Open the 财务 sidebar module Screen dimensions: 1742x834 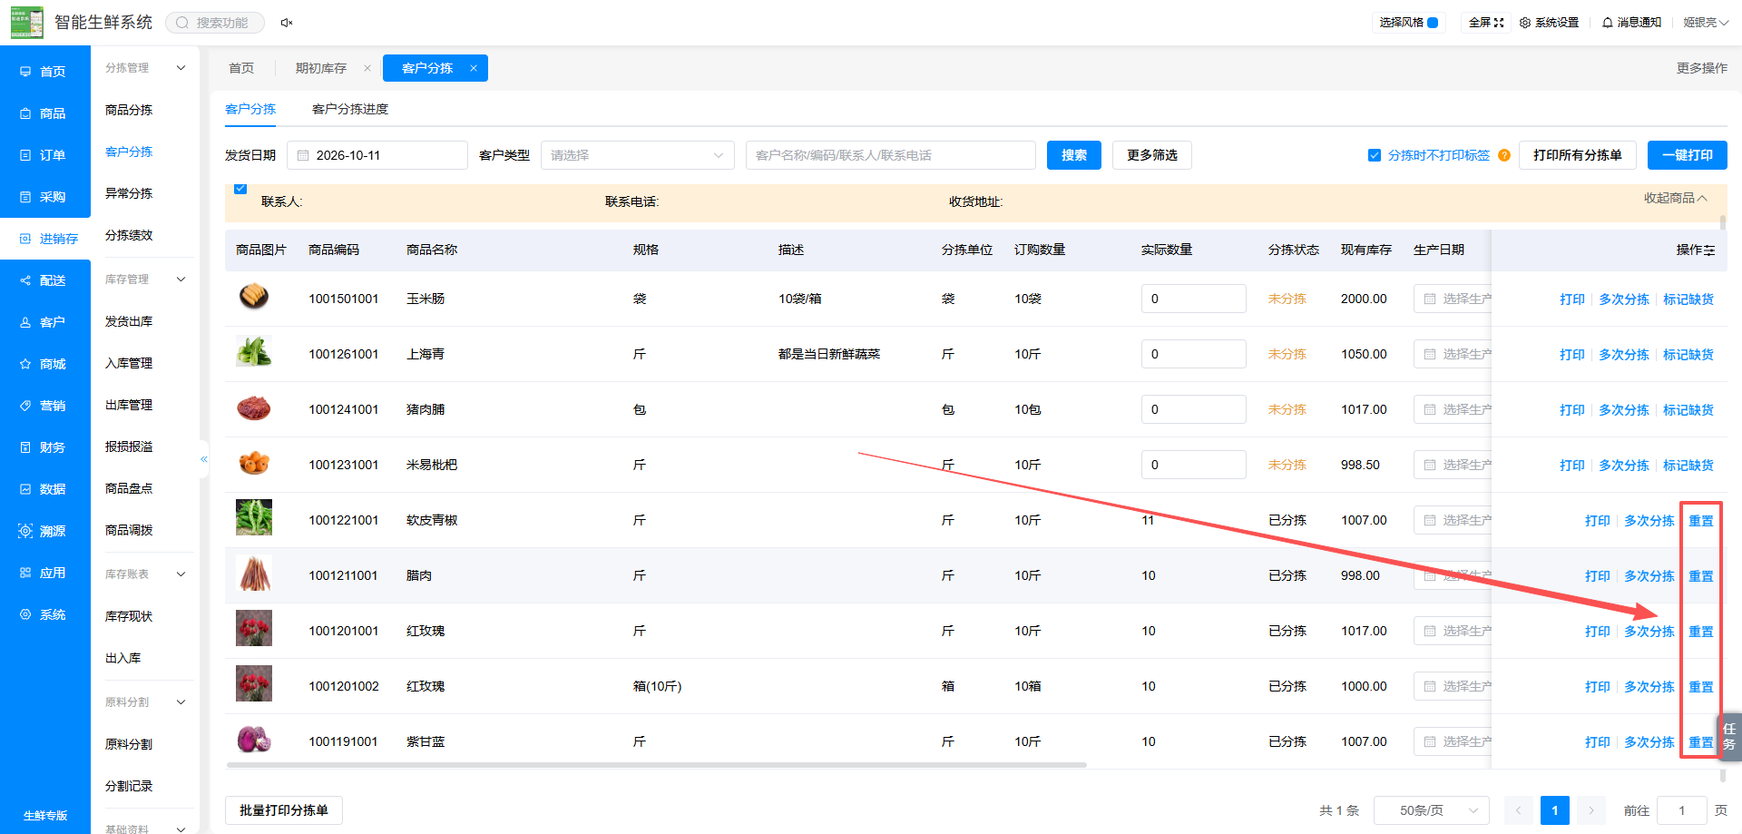click(x=44, y=447)
